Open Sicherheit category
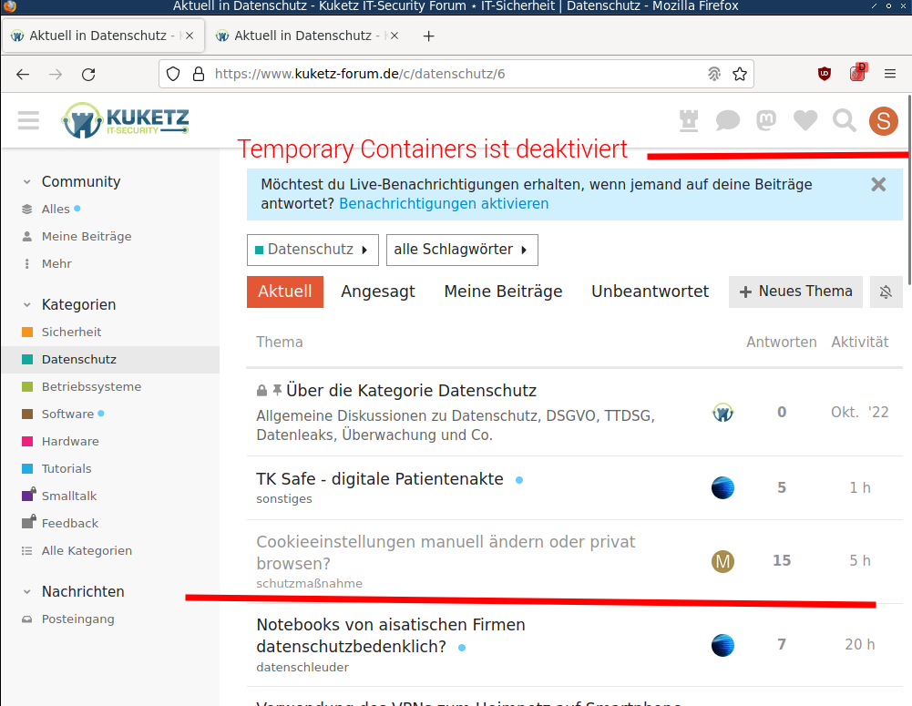912x706 pixels. pos(110,333)
